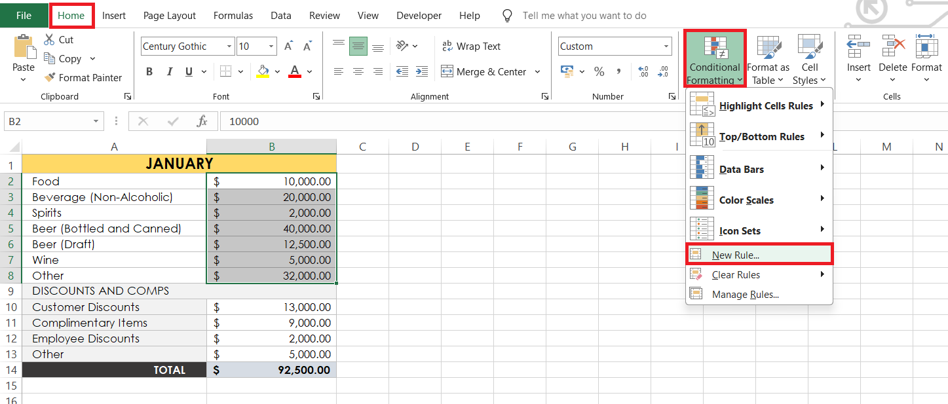The height and width of the screenshot is (404, 948).
Task: Toggle Wrap Text
Action: coord(472,46)
